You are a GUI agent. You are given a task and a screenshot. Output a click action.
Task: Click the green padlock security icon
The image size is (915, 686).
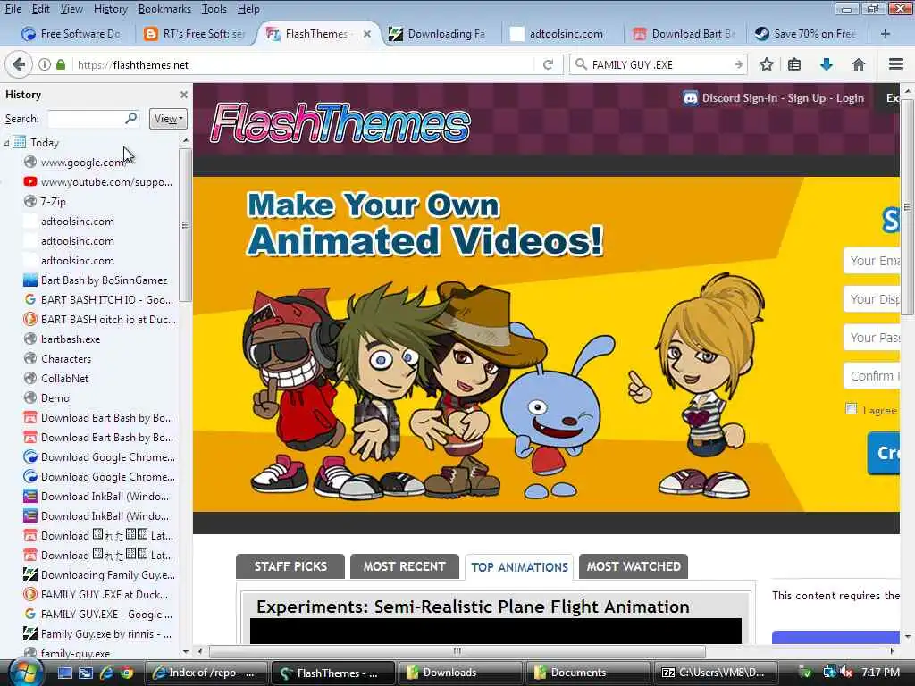(61, 64)
